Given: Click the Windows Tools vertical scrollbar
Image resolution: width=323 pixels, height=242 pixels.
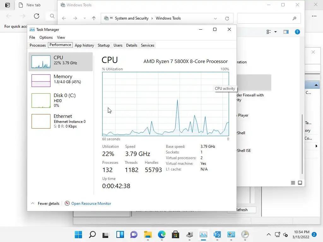Looking at the screenshot, I should (302, 144).
